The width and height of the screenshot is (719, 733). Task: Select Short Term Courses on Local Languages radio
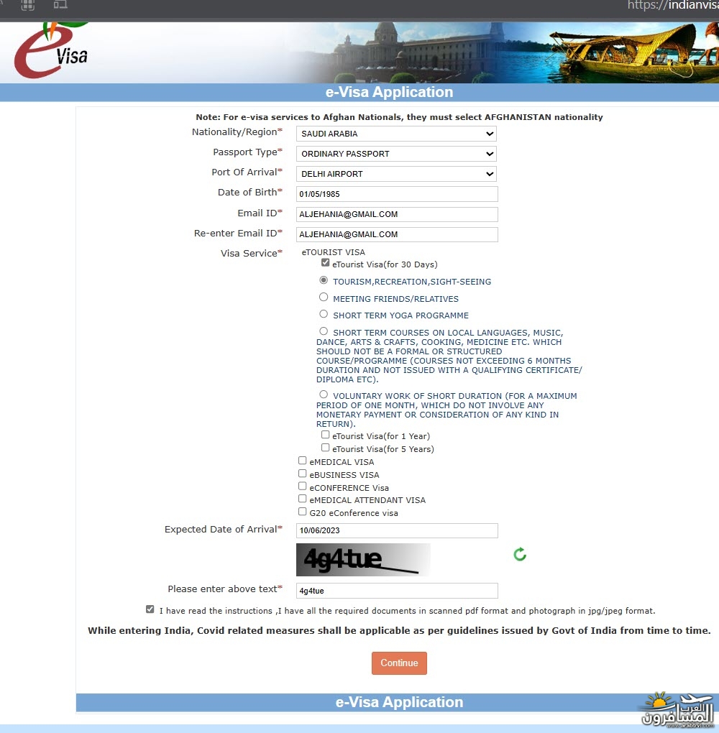click(x=324, y=331)
